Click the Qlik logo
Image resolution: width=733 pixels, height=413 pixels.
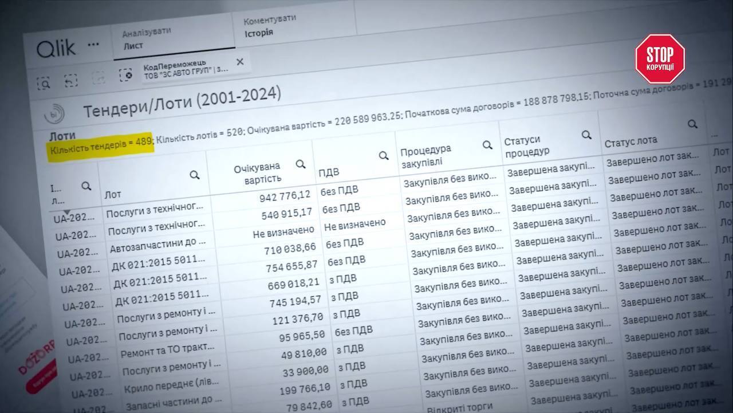(56, 49)
